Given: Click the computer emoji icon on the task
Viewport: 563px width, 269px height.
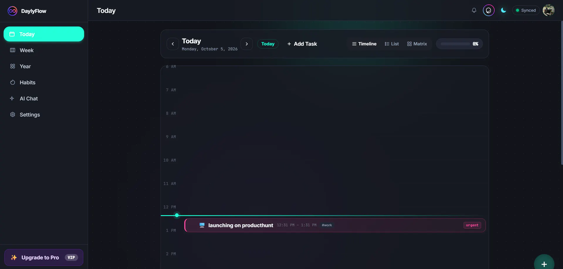Looking at the screenshot, I should [x=202, y=225].
